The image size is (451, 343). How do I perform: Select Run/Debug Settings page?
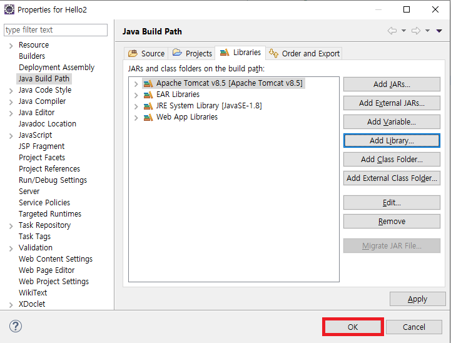pos(53,180)
